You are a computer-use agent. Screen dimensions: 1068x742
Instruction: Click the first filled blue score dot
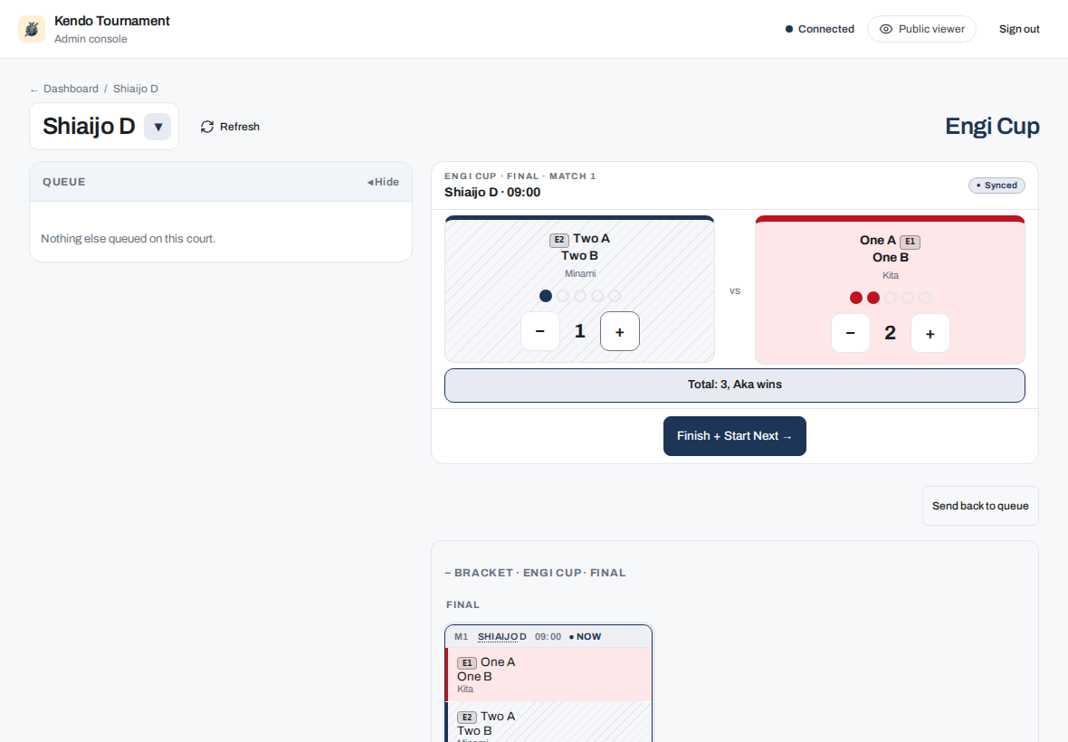[546, 296]
